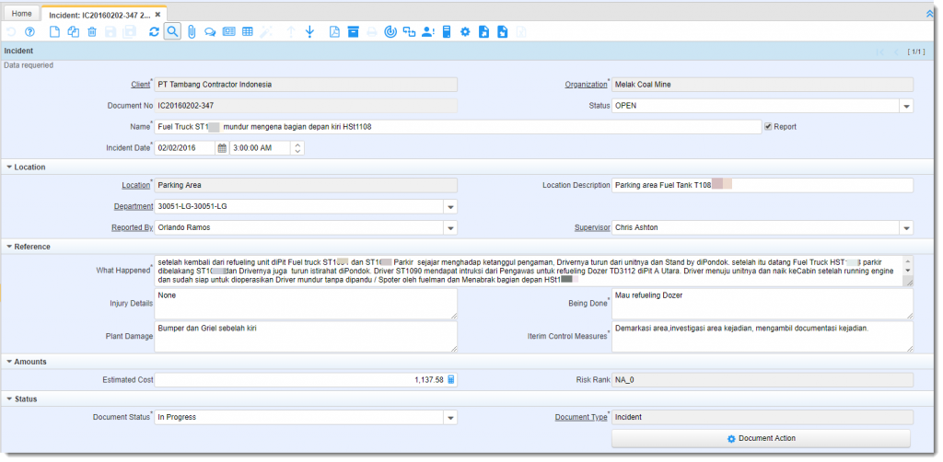Open the Document Status dropdown
943x462 pixels.
(x=450, y=418)
